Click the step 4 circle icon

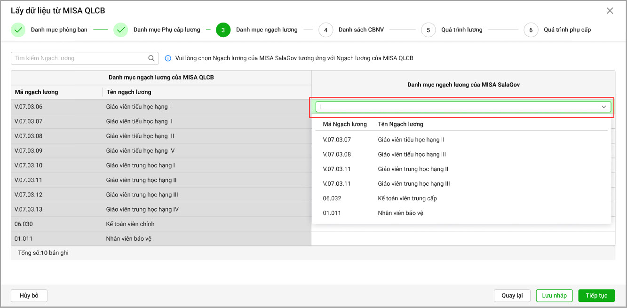pyautogui.click(x=325, y=30)
